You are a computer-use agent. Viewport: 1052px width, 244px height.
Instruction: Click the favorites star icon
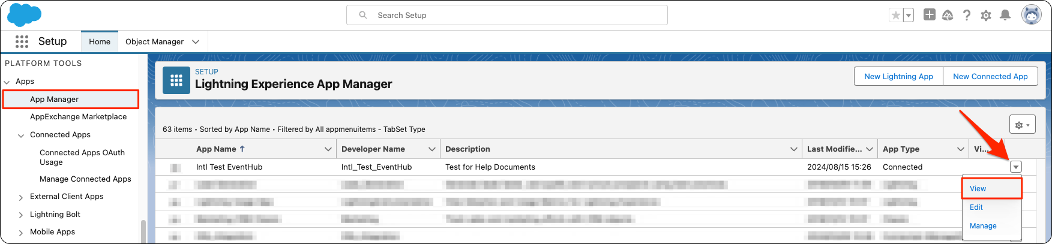[896, 15]
